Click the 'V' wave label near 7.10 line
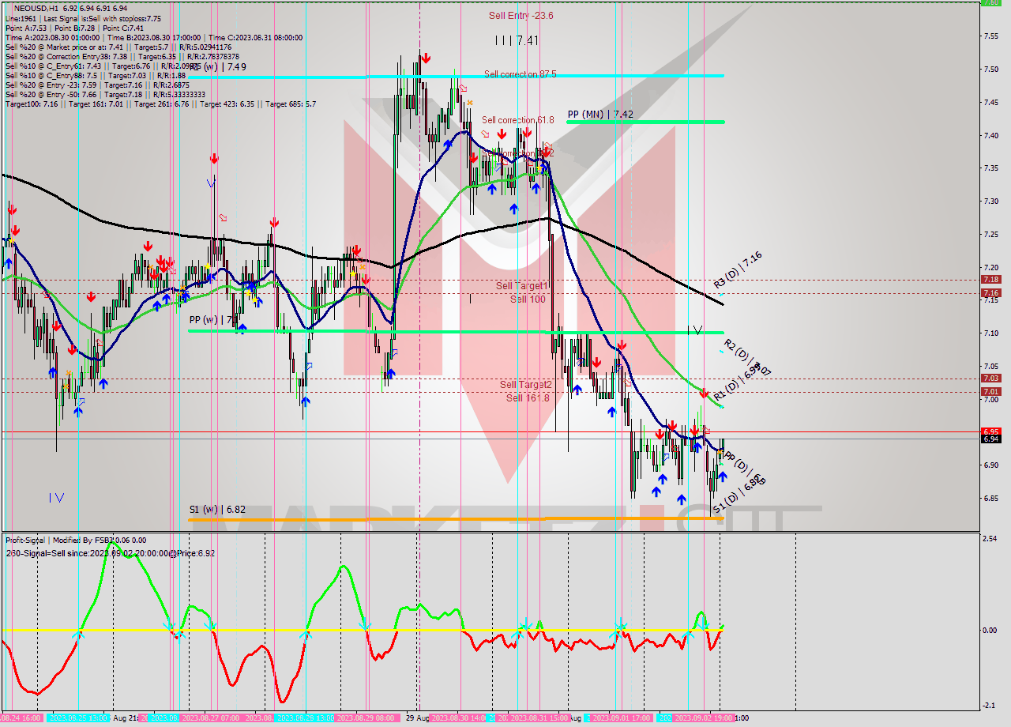Screen dimensions: 1011x727 pyautogui.click(x=695, y=330)
